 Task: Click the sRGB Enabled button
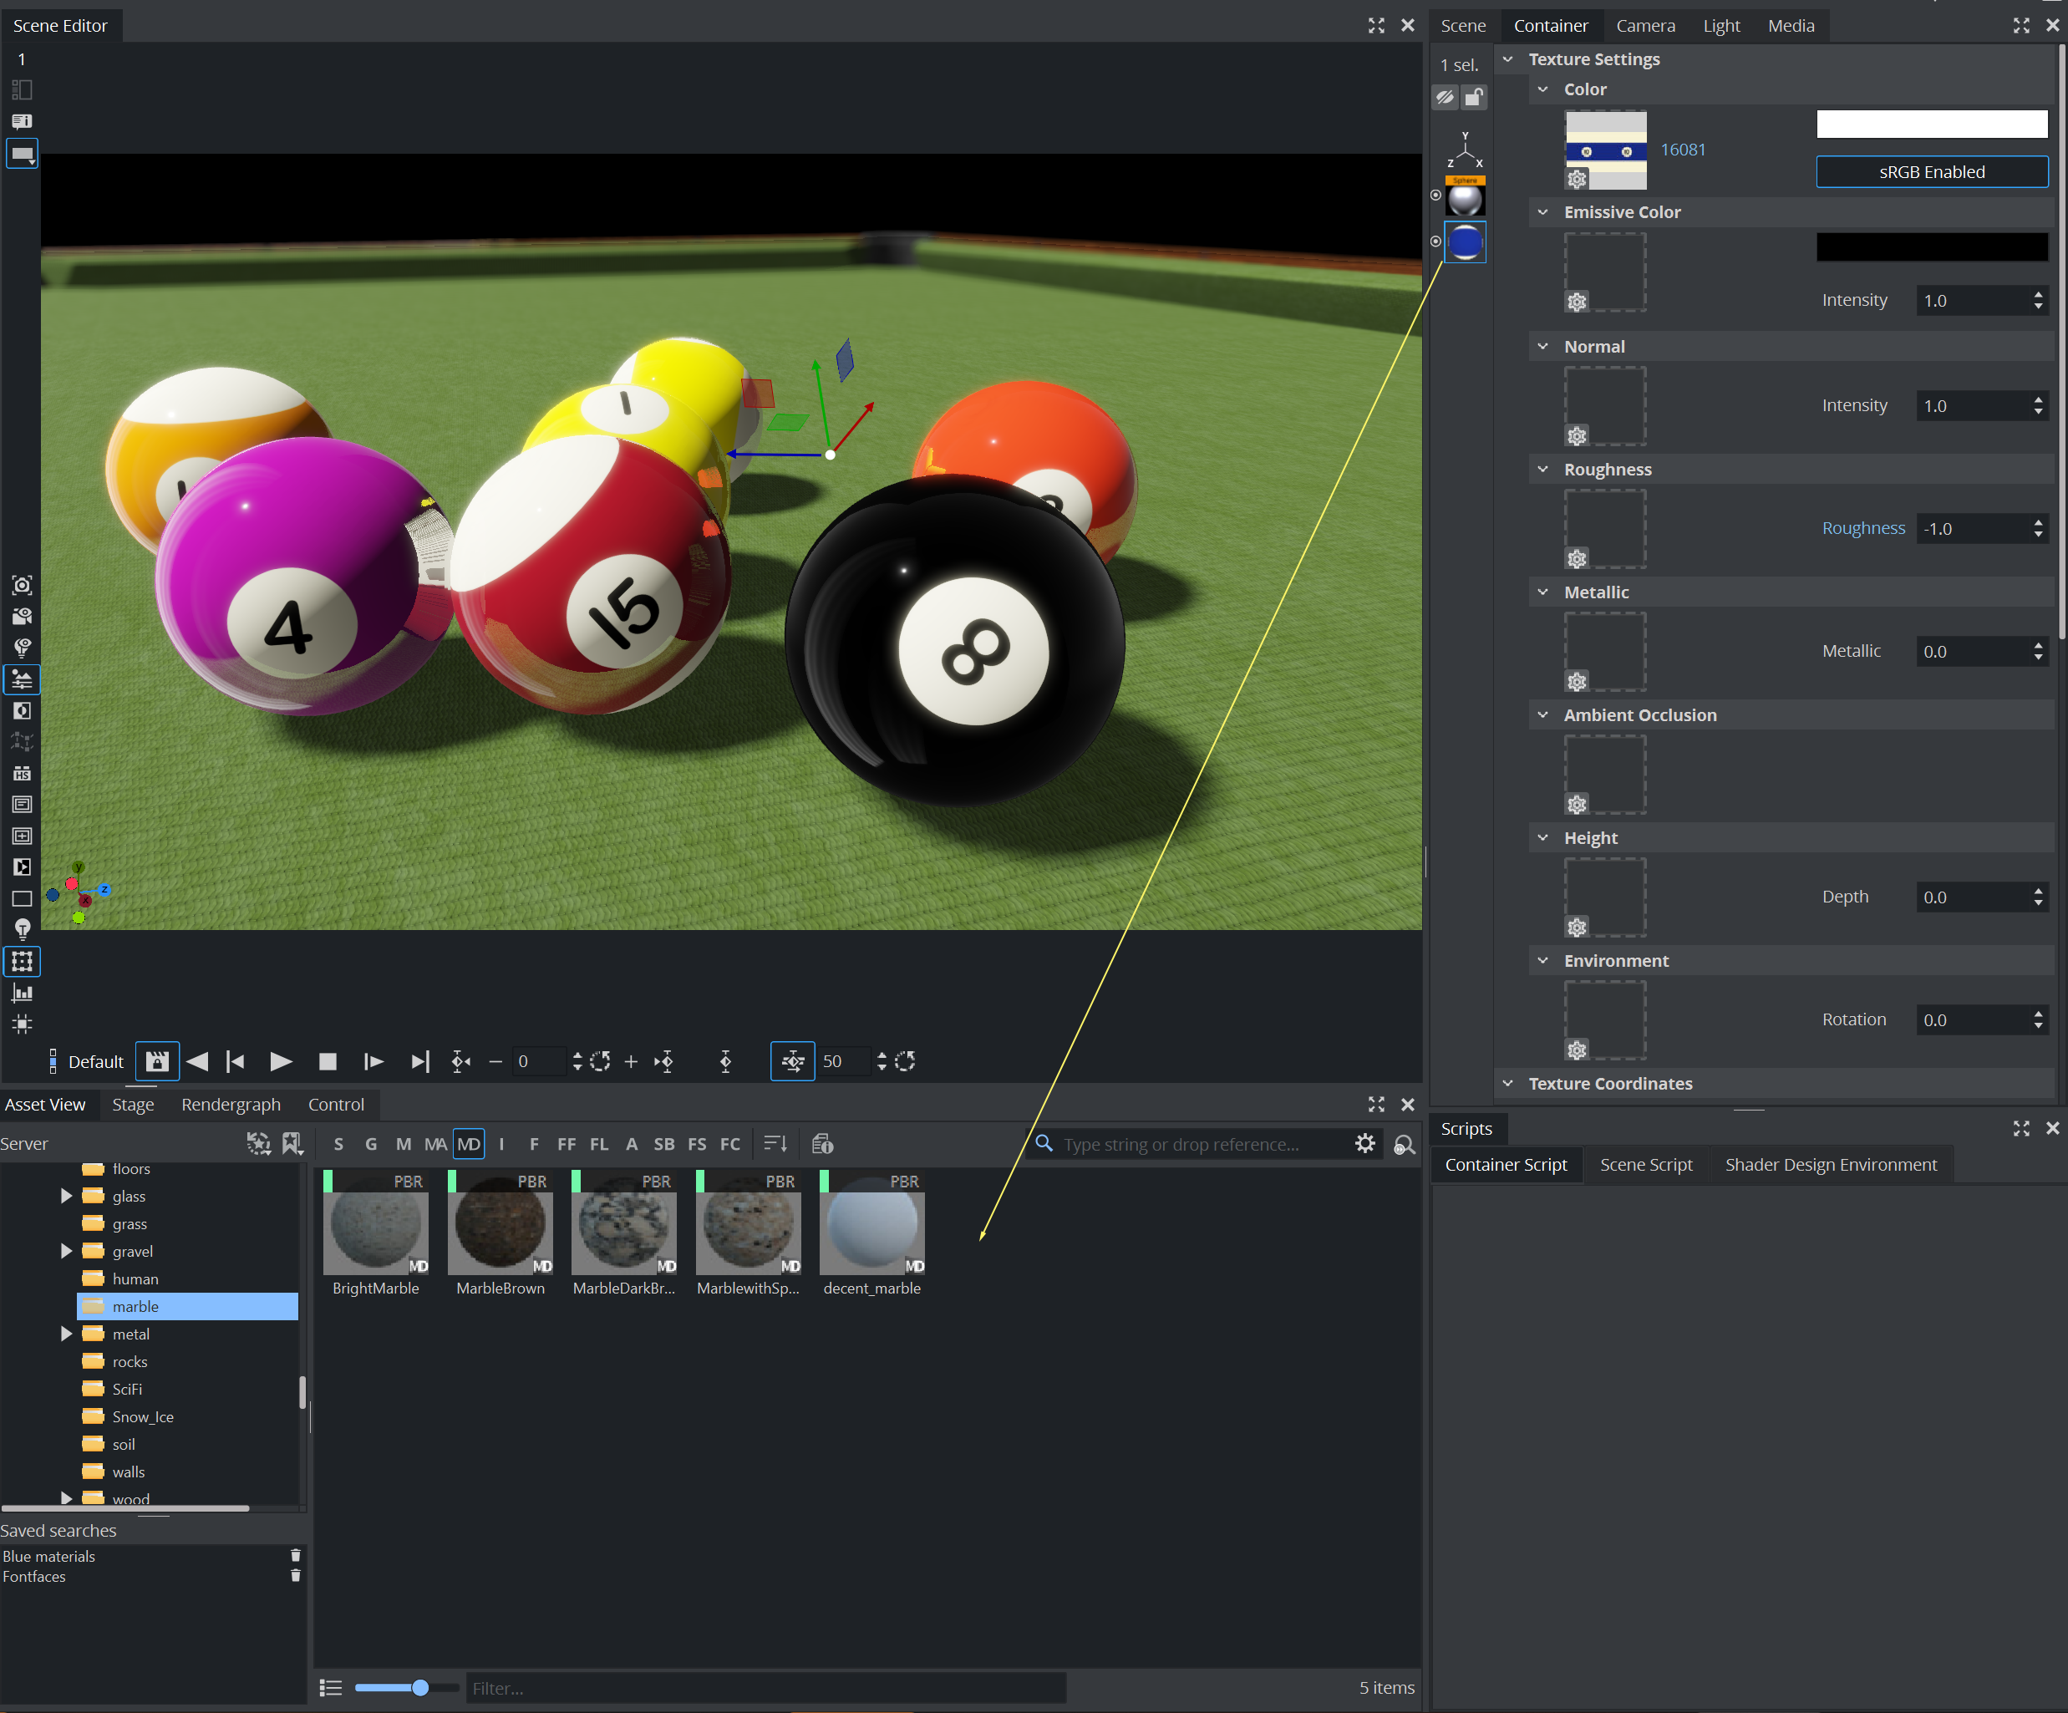[x=1931, y=171]
